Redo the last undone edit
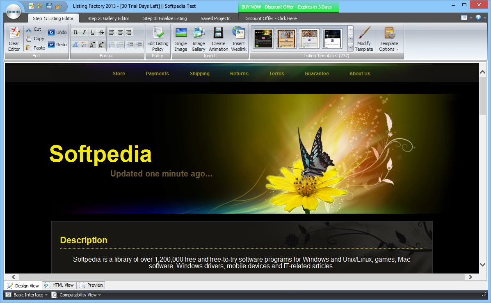491x303 pixels. tap(57, 45)
